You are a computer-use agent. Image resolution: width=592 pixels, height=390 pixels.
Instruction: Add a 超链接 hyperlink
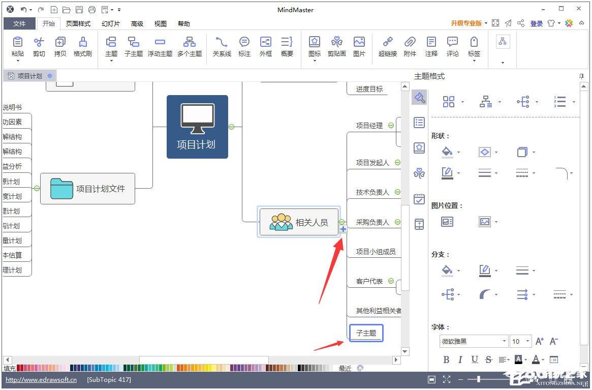(x=387, y=46)
